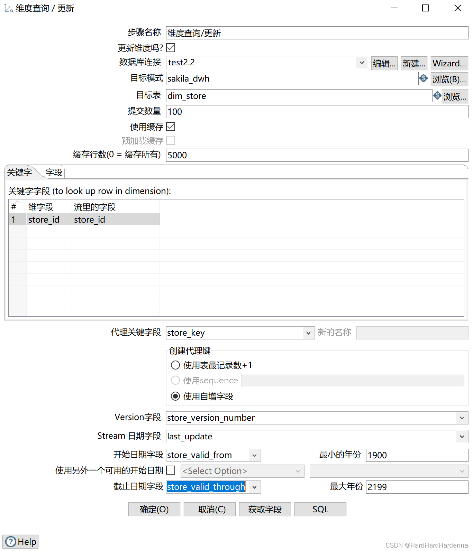Click the variable icon beside target schema field
The image size is (473, 551).
424,78
